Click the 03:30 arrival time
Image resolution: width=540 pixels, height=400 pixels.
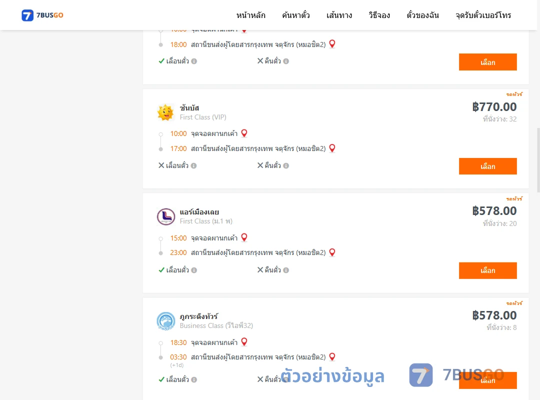click(178, 357)
